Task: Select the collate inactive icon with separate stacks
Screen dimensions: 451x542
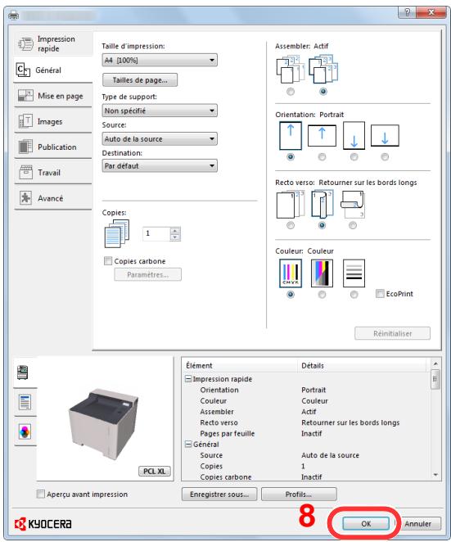Action: click(x=291, y=70)
